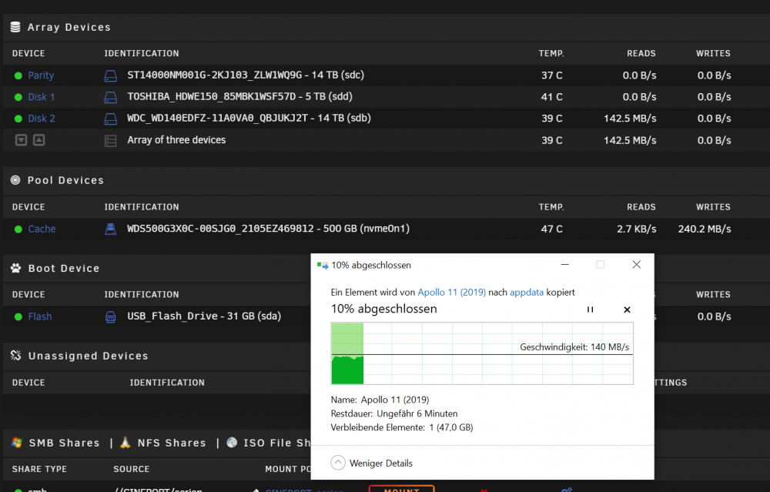The height and width of the screenshot is (492, 770).
Task: Minimize the copy dialog window
Action: click(x=564, y=265)
